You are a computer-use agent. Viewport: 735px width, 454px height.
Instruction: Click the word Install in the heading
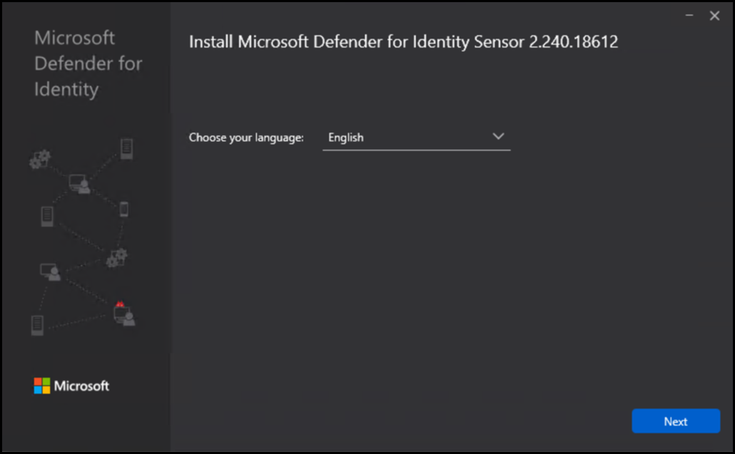tap(211, 42)
